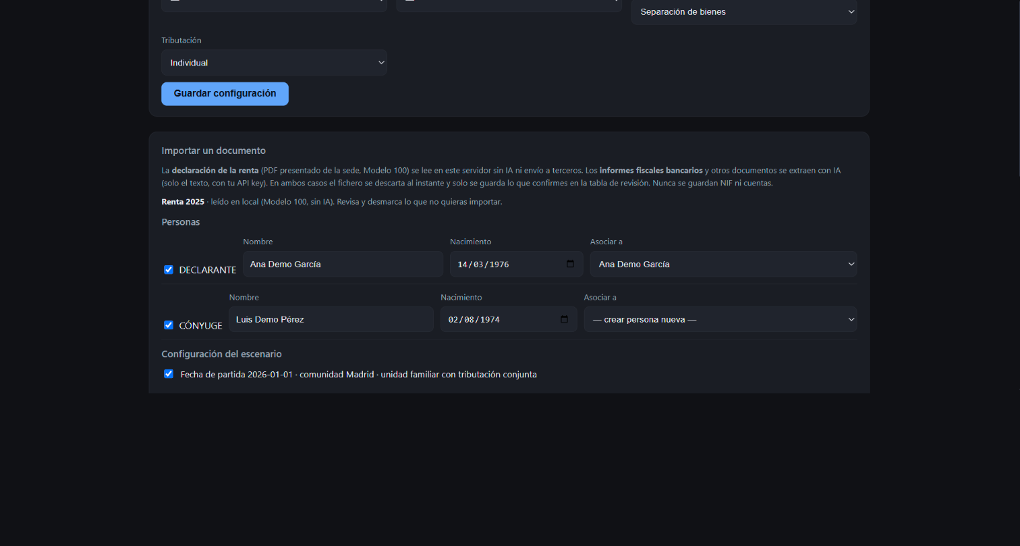Click the birth date field 02/08/1974
Screen dimensions: 1020x546
(508, 319)
